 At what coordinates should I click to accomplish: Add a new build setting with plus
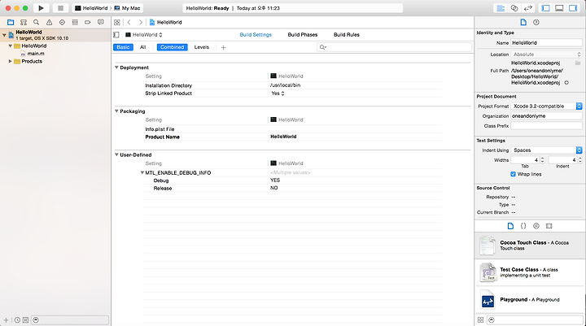coord(224,47)
